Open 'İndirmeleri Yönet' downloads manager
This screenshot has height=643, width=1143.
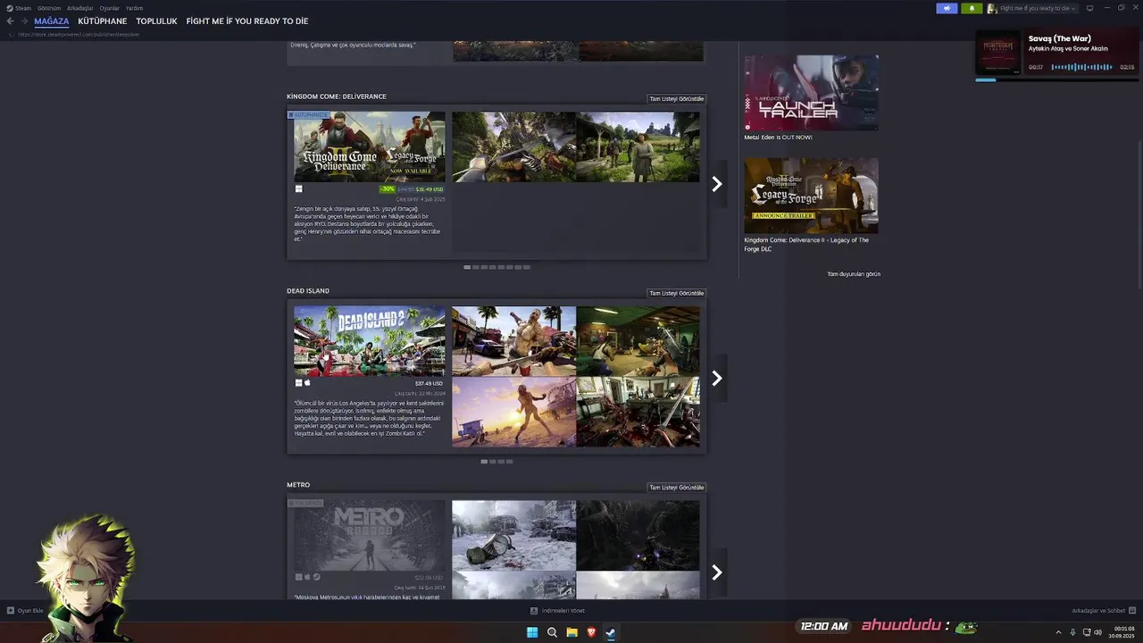pyautogui.click(x=557, y=611)
